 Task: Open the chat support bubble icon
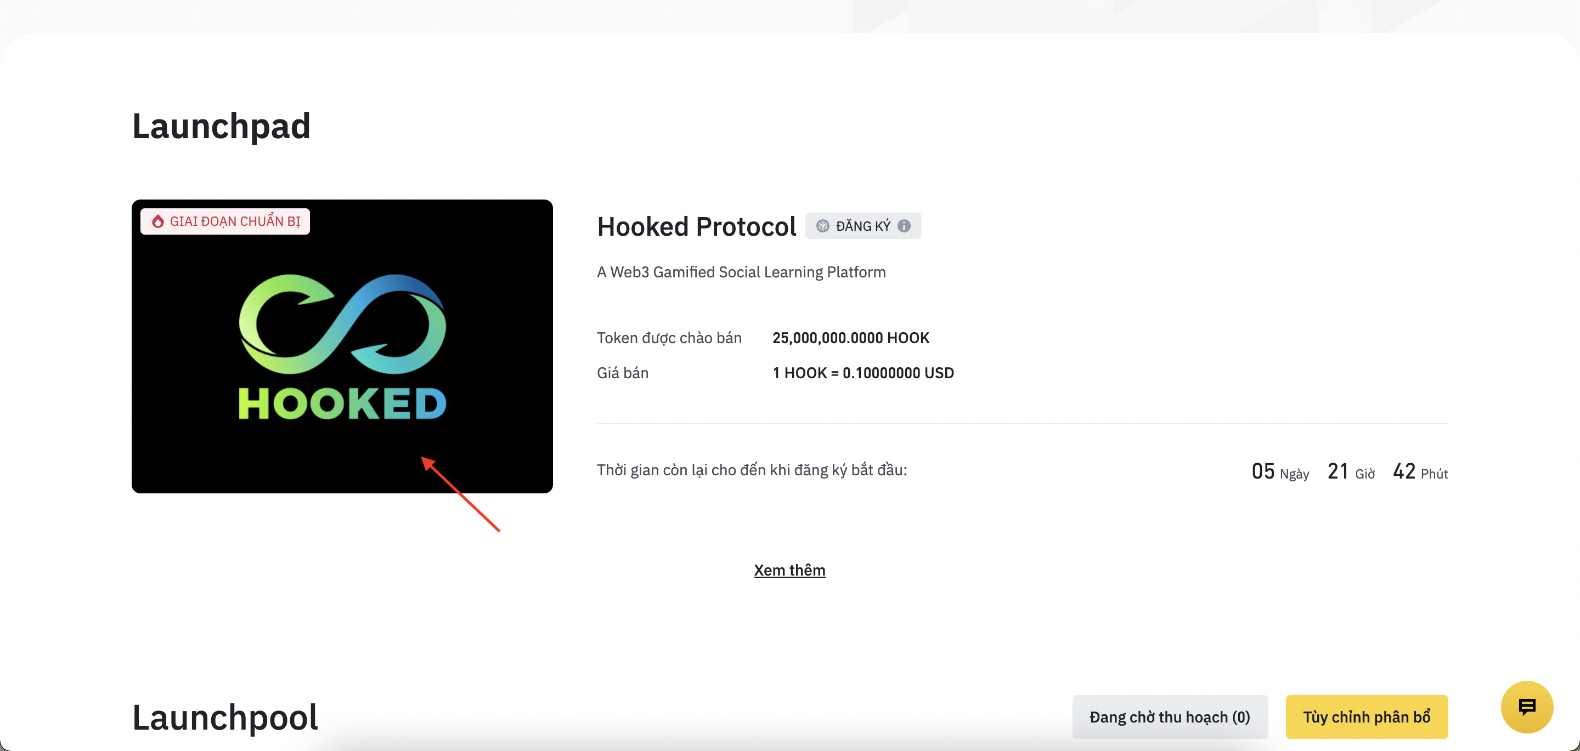click(1526, 707)
